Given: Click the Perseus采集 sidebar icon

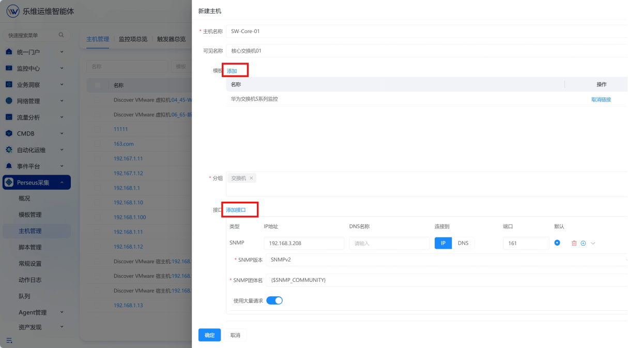Looking at the screenshot, I should click(x=9, y=182).
